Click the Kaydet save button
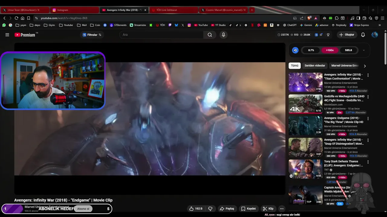Image resolution: width=387 pixels, height=217 pixels. [249, 209]
